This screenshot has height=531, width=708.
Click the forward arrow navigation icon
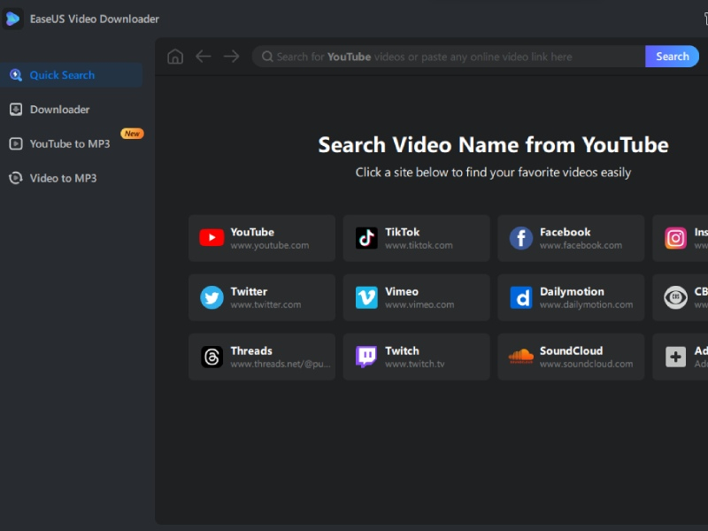tap(232, 57)
